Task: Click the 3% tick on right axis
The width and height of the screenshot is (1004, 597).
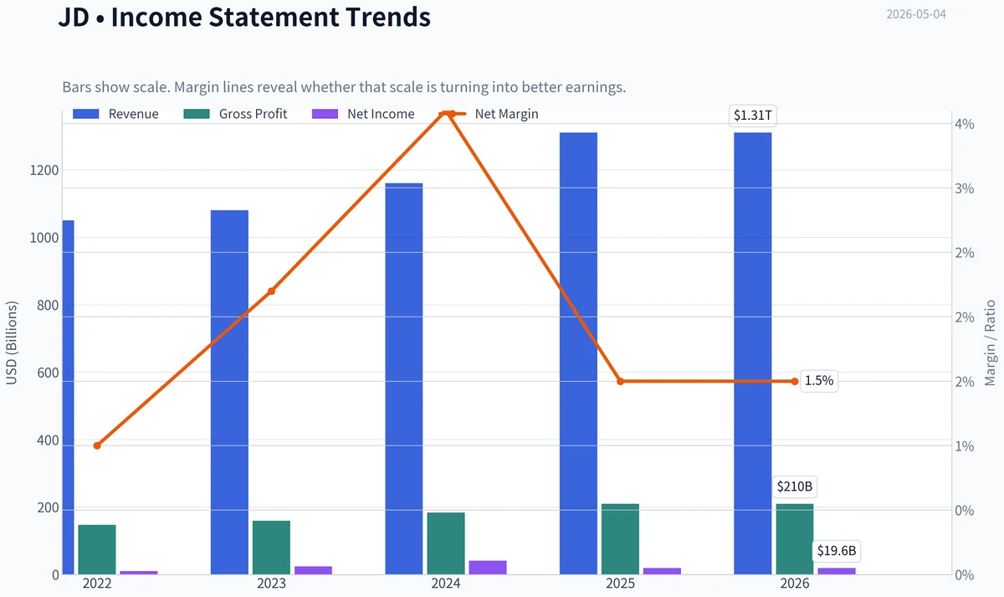Action: pyautogui.click(x=965, y=189)
